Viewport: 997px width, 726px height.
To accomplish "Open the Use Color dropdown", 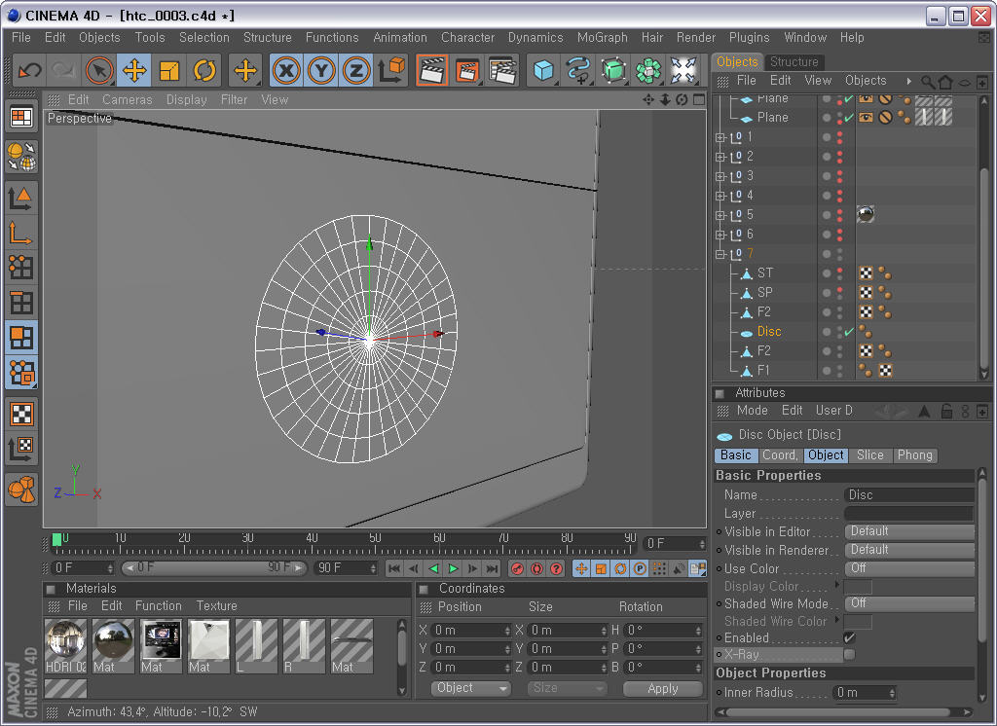I will coord(909,568).
